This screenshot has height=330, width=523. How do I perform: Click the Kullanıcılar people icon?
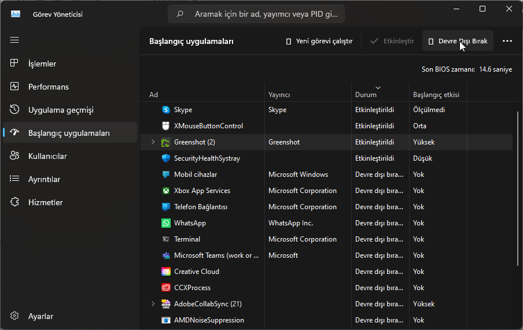pos(14,155)
